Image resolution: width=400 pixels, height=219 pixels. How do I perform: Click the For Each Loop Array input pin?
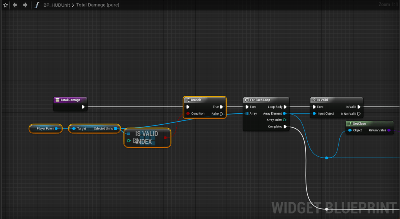[x=247, y=114]
